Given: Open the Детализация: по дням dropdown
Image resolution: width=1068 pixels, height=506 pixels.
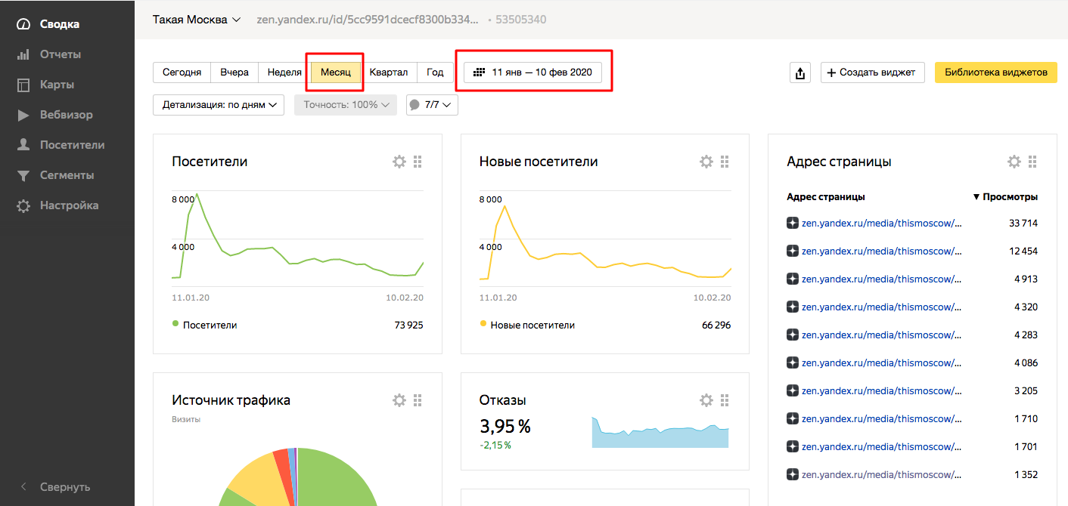Looking at the screenshot, I should tap(218, 105).
